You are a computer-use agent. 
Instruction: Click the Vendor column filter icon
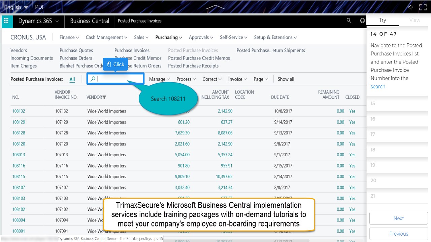pyautogui.click(x=104, y=97)
